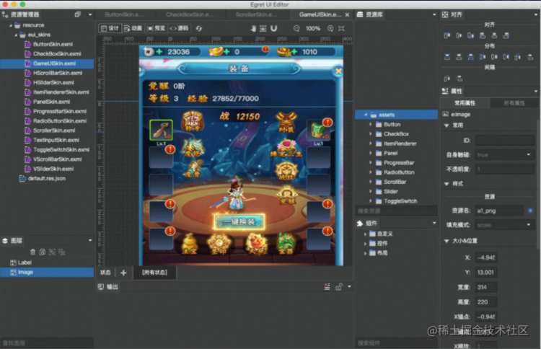
Task: Open the ScrollerSkin.e... editor tab
Action: (256, 14)
